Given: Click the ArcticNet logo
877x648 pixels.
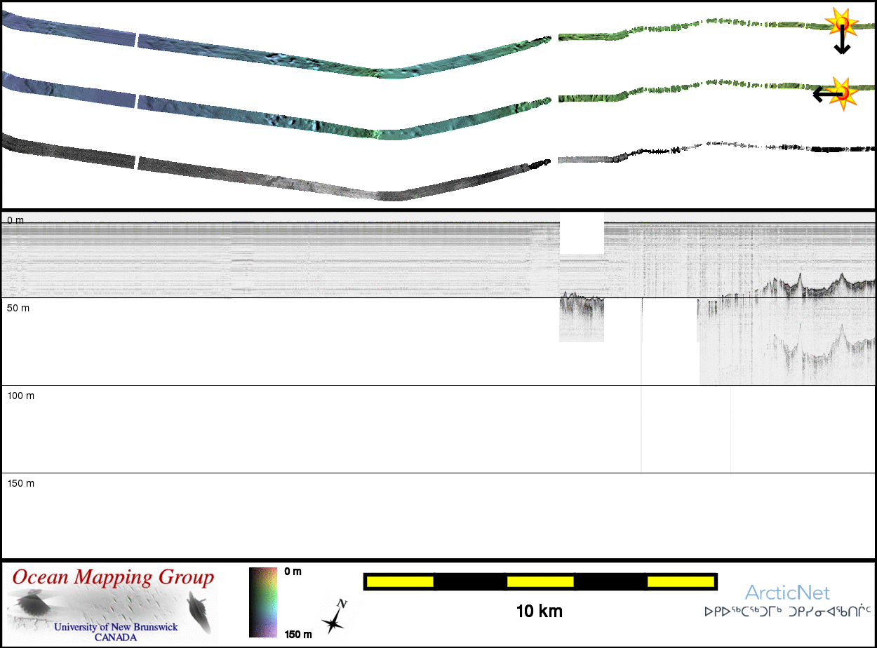Looking at the screenshot, I should click(x=787, y=593).
